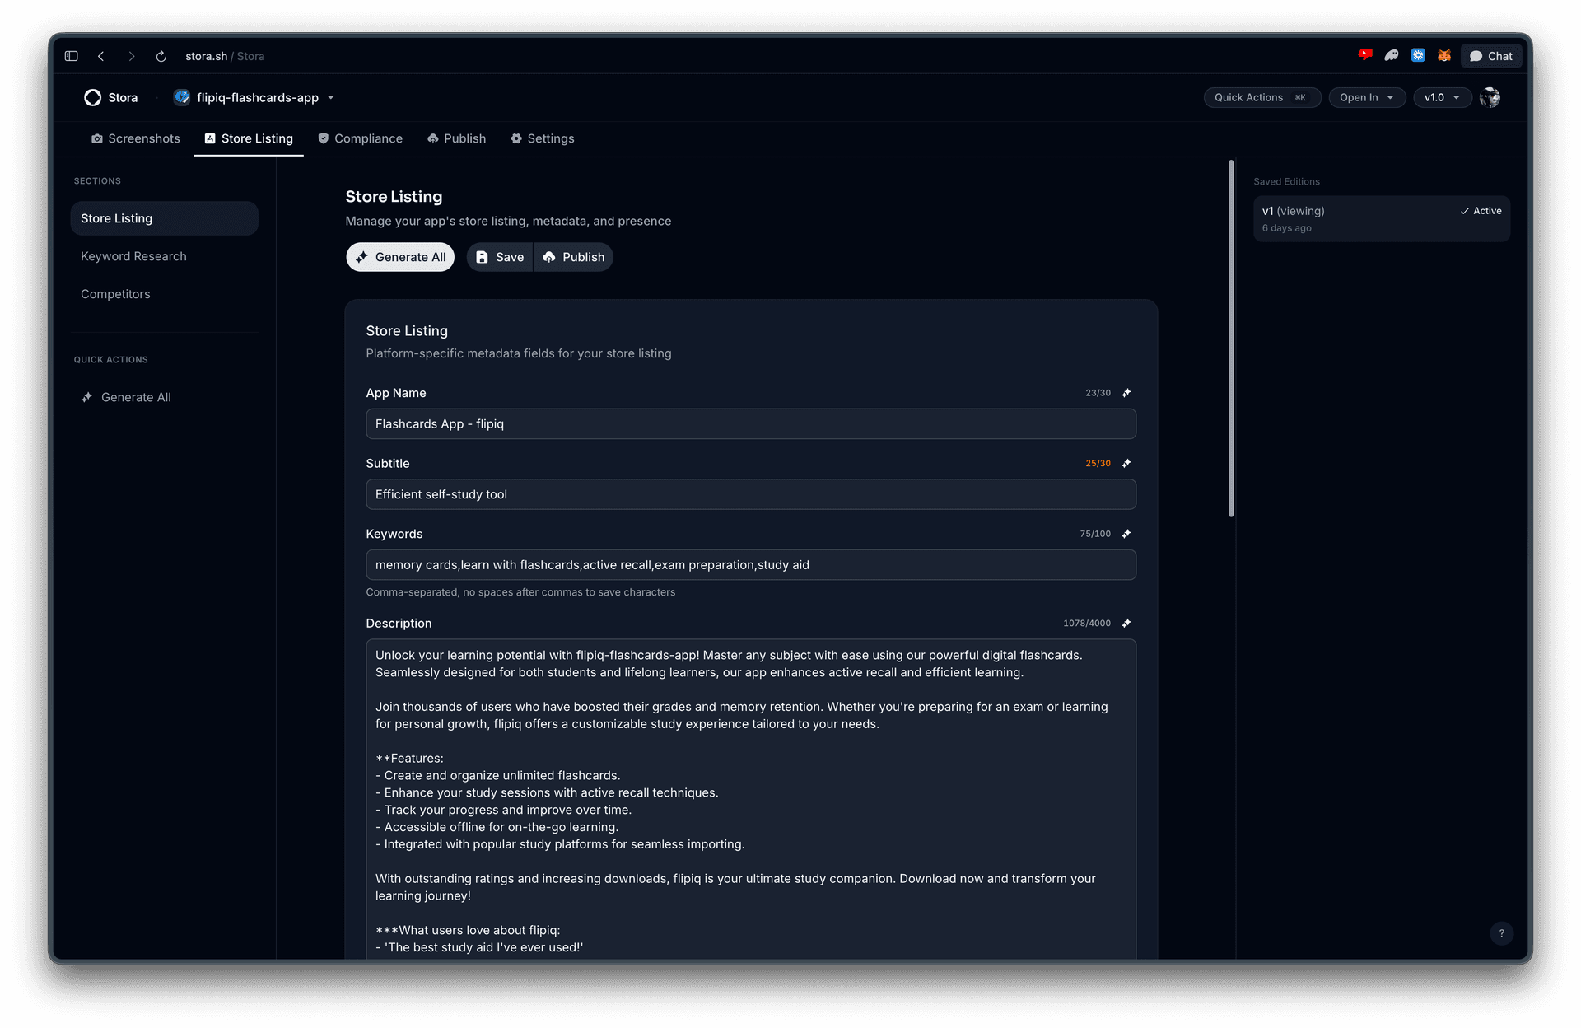Open the Screenshots tab
The image size is (1581, 1028).
pyautogui.click(x=135, y=138)
